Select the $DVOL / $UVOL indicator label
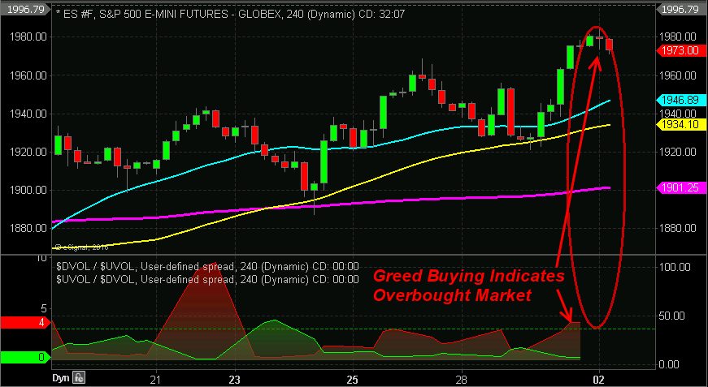 pos(208,267)
